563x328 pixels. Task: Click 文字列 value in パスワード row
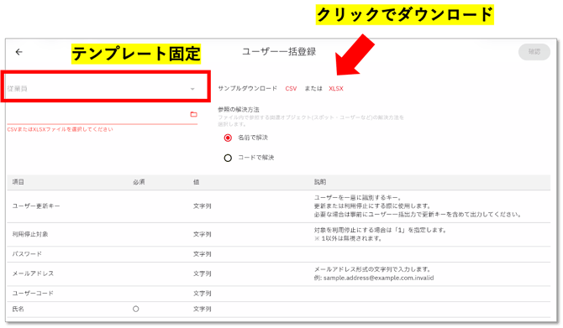click(203, 254)
